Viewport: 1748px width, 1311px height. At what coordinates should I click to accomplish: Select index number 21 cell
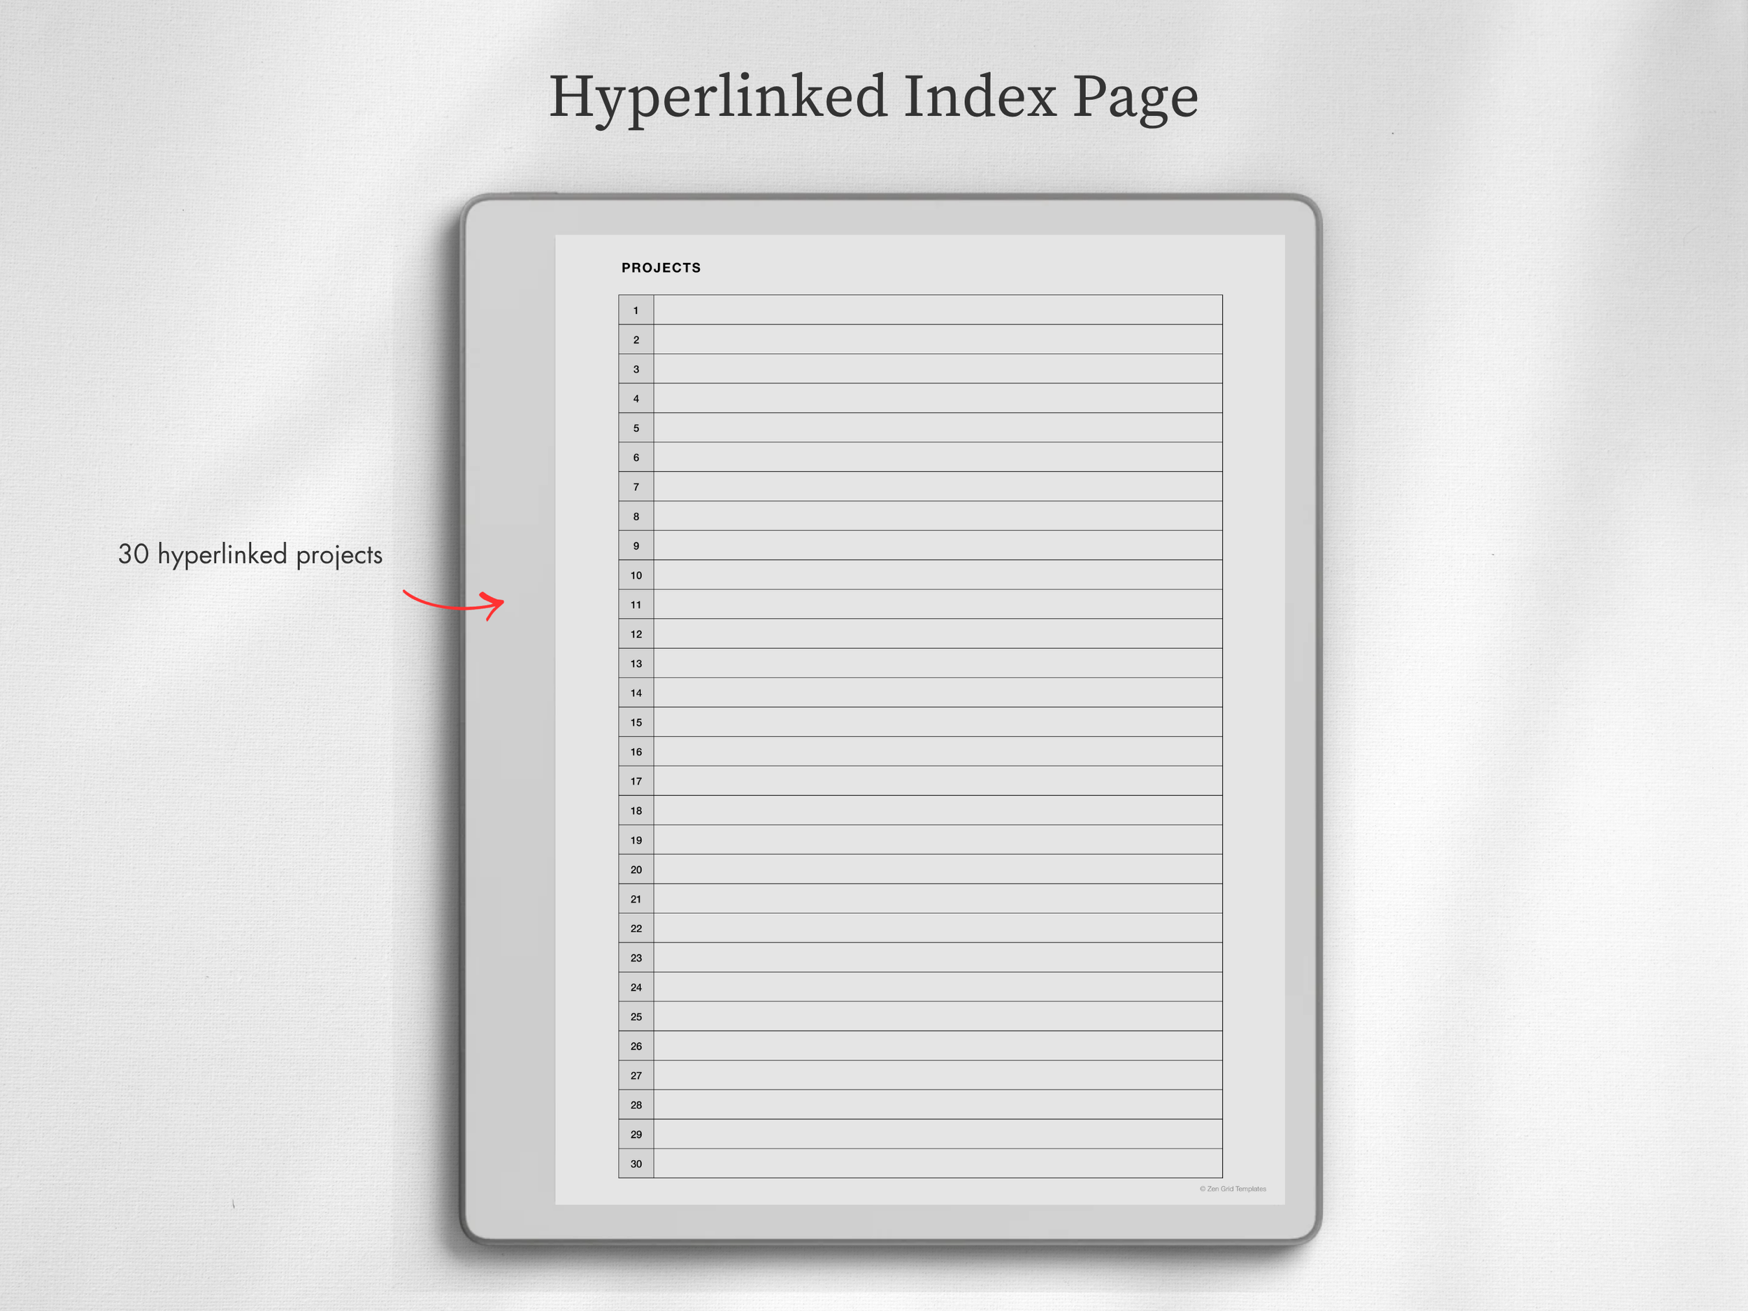pos(636,898)
